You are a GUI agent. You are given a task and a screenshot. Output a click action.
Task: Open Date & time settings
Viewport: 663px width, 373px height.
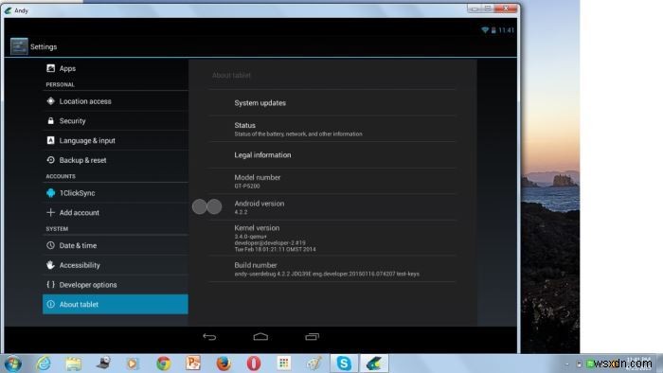(x=115, y=245)
